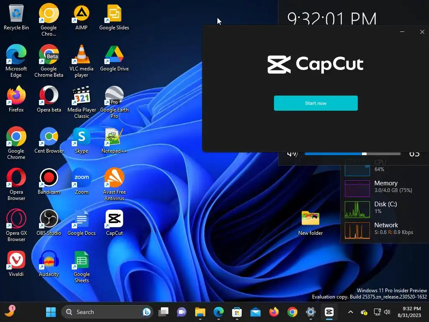Click the volume slider track in widget
The width and height of the screenshot is (429, 322).
(352, 154)
